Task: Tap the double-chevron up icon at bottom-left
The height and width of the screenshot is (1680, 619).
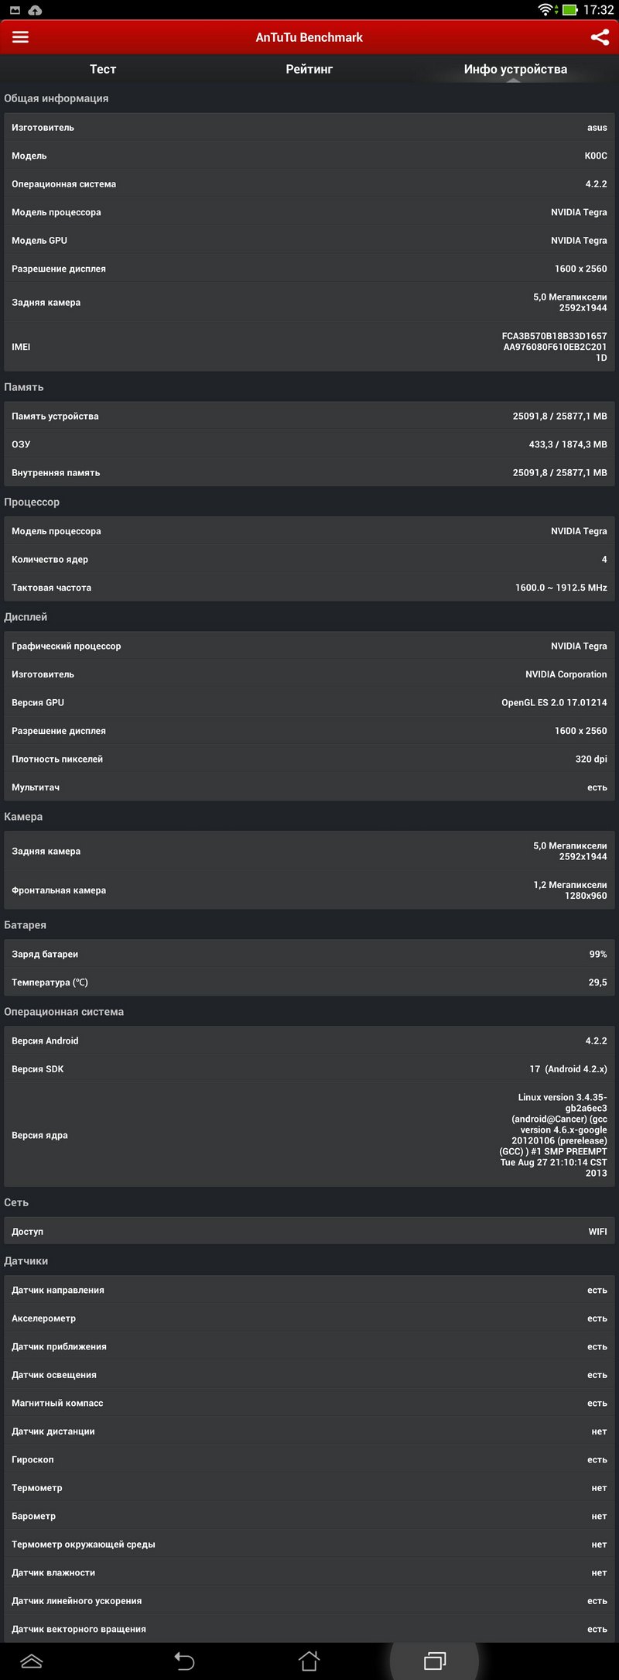Action: click(x=31, y=1661)
